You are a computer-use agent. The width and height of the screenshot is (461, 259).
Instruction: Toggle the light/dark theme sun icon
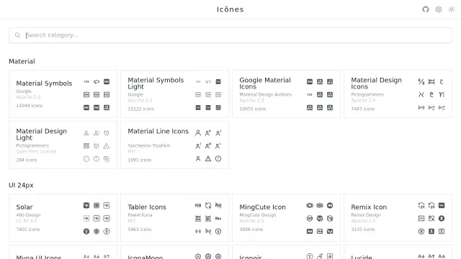pyautogui.click(x=452, y=9)
